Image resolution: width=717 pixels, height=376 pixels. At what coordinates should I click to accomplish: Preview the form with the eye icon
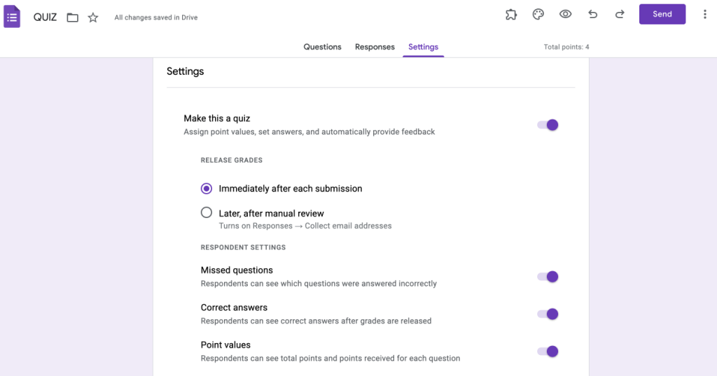(565, 14)
